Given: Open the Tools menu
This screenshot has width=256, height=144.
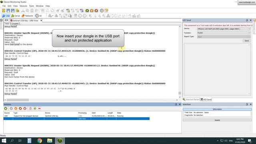Looking at the screenshot, I should (x=32, y=6).
